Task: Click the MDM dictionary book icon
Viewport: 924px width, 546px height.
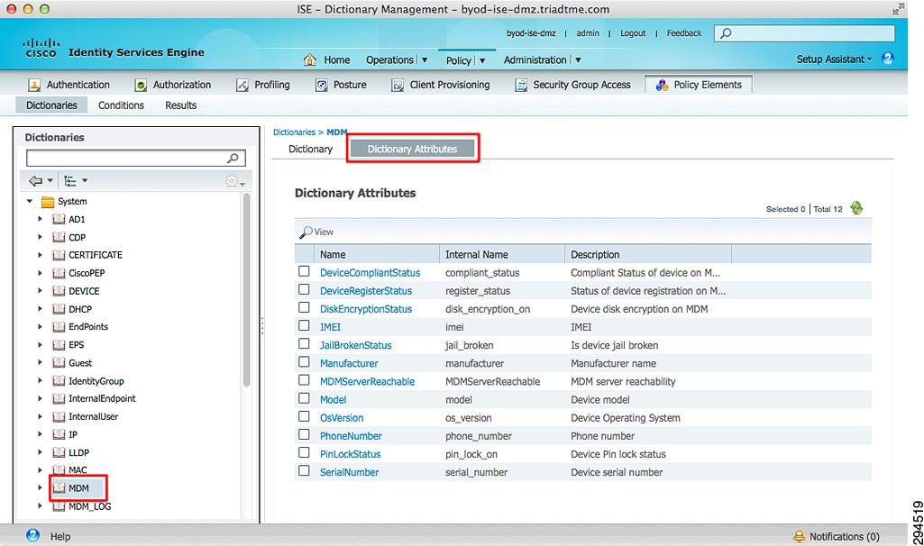Action: [x=59, y=488]
